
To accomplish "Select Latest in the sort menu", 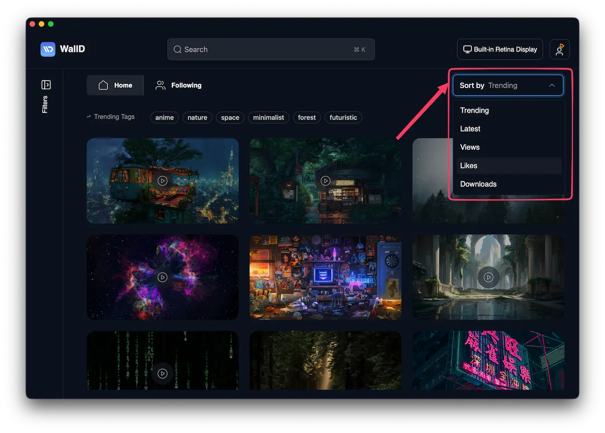I will tap(470, 129).
